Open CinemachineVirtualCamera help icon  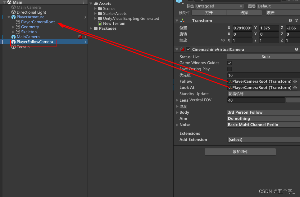pos(297,49)
